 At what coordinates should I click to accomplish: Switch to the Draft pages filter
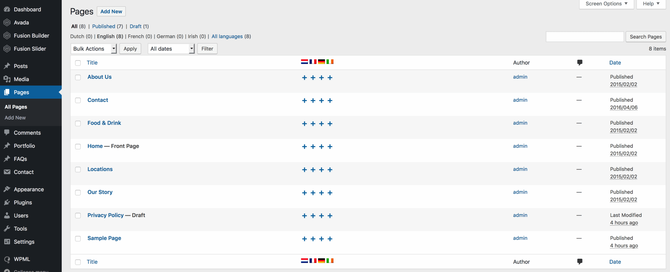click(x=135, y=26)
